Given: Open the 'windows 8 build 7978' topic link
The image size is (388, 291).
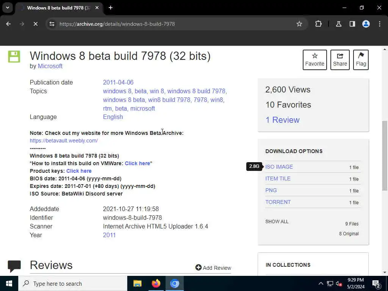Looking at the screenshot, I should (196, 91).
